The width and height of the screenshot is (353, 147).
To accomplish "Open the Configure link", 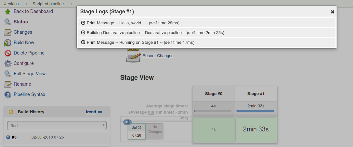I will pyautogui.click(x=24, y=63).
